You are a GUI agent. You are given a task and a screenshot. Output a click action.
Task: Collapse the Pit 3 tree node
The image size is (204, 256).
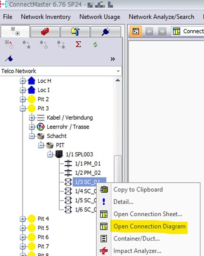[22, 109]
